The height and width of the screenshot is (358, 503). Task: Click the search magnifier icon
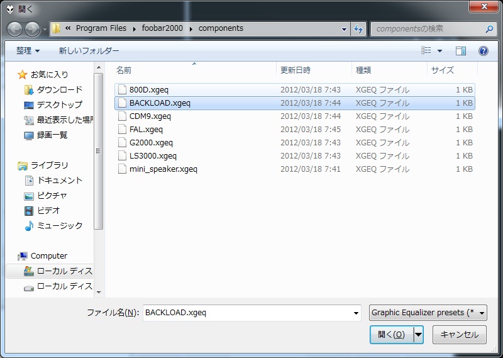point(489,29)
